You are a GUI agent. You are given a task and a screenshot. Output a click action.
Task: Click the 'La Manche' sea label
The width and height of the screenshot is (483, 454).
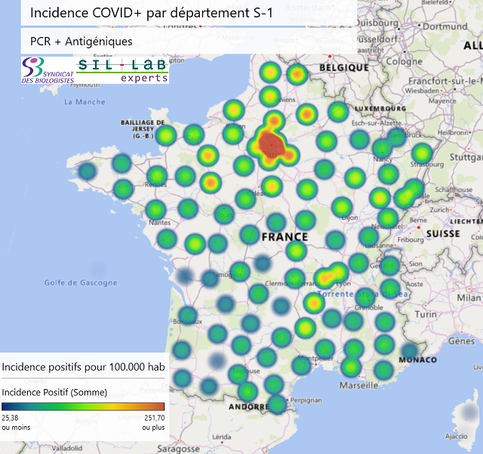85,102
